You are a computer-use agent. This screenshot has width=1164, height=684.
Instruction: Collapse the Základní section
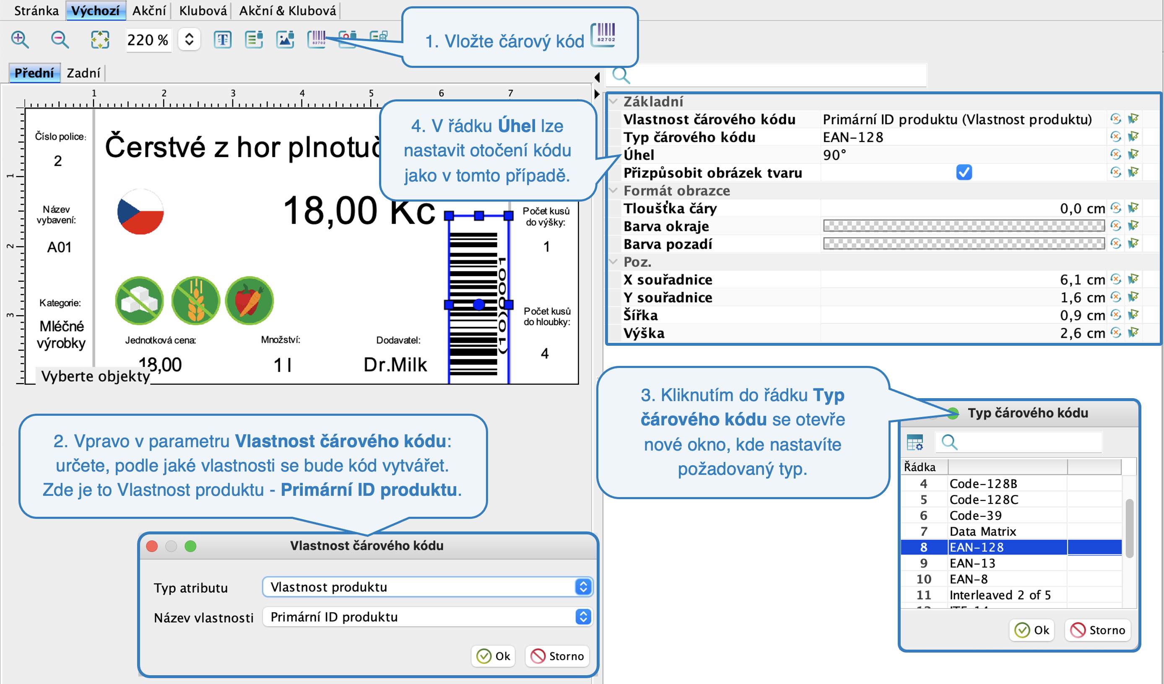coord(614,101)
